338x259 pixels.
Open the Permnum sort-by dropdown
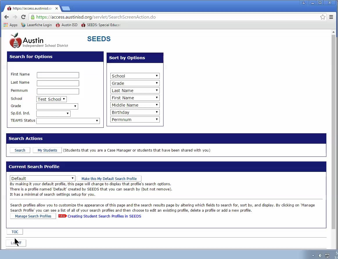(x=135, y=120)
